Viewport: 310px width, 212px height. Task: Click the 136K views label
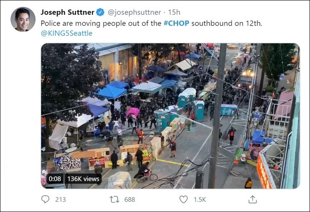point(83,179)
